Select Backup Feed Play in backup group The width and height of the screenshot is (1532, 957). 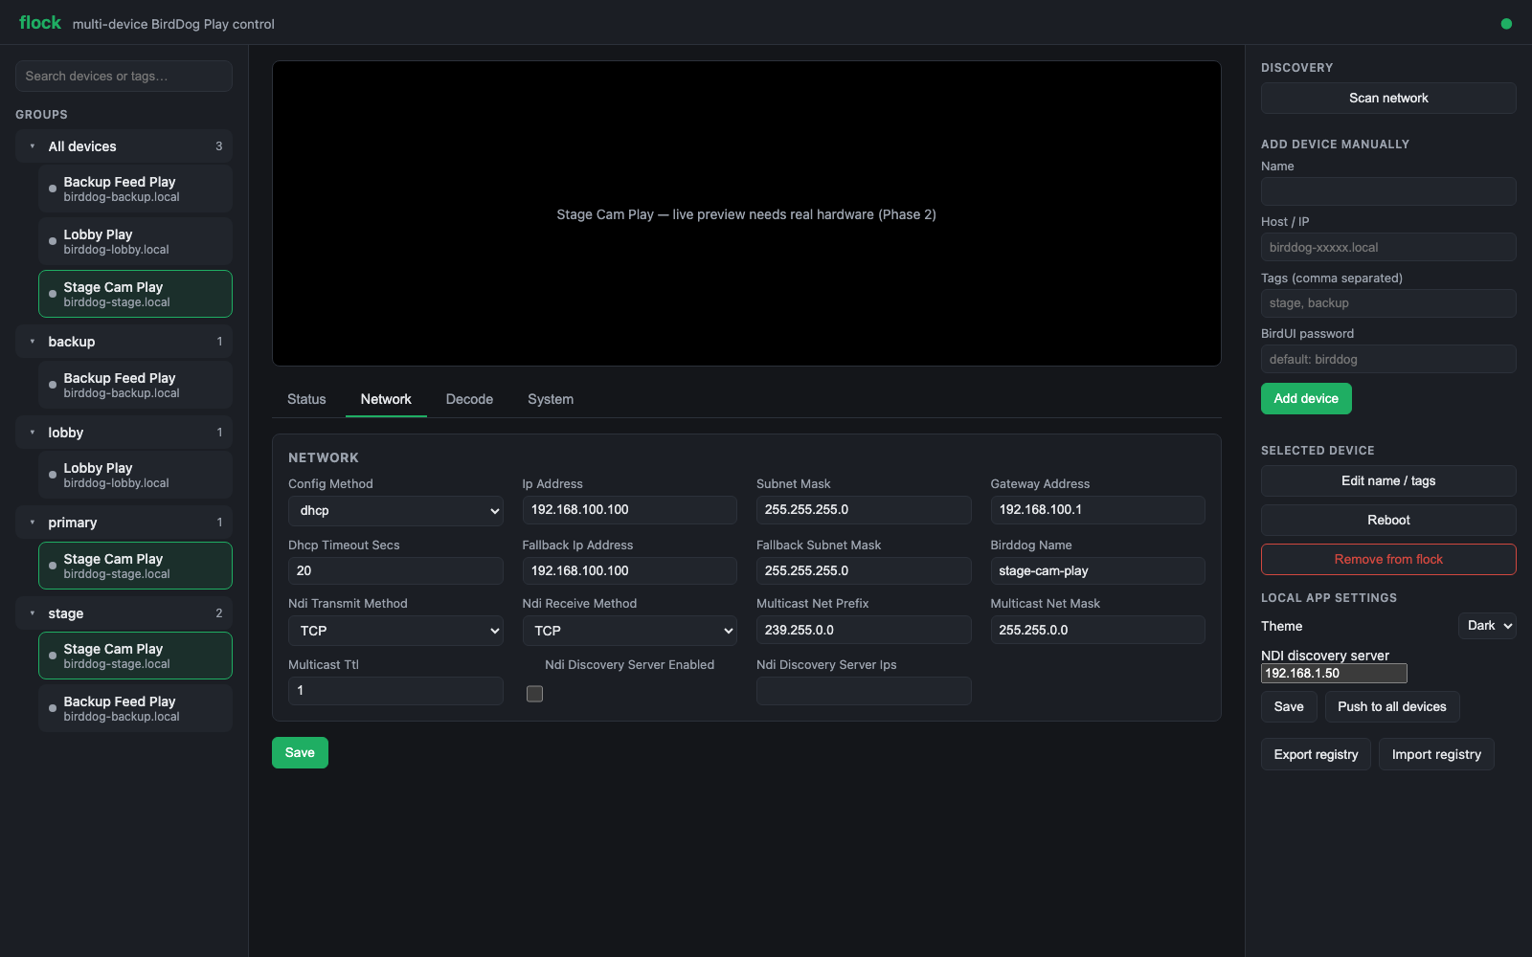[x=135, y=385]
